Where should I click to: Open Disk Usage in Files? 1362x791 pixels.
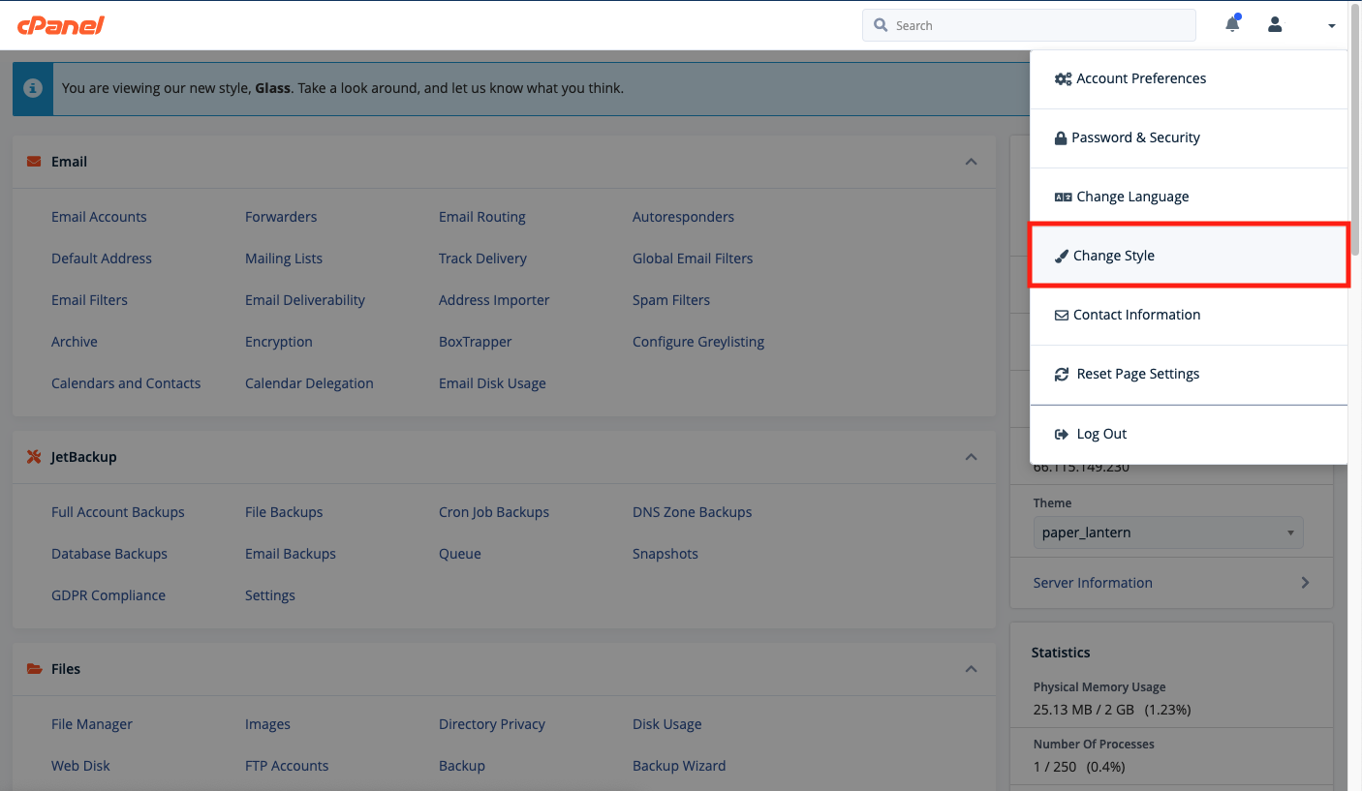[x=667, y=724]
